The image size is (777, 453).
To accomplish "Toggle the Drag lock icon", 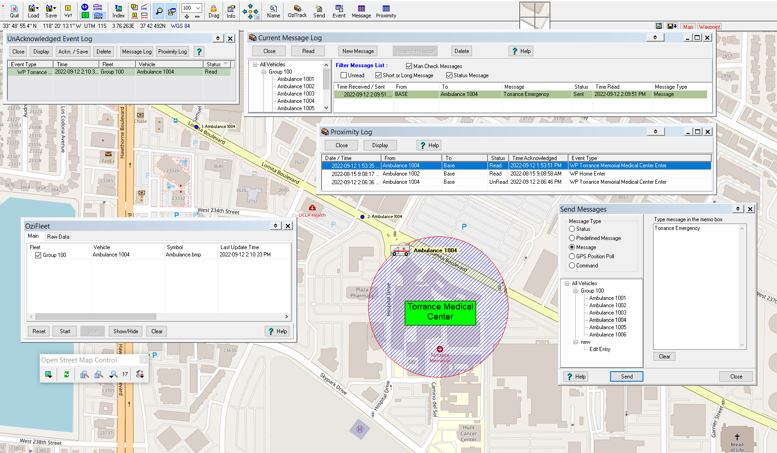I will tap(214, 11).
